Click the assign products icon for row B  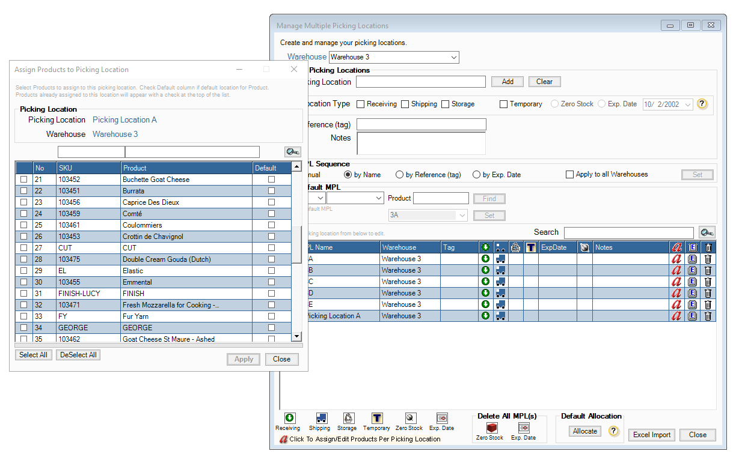pyautogui.click(x=676, y=270)
